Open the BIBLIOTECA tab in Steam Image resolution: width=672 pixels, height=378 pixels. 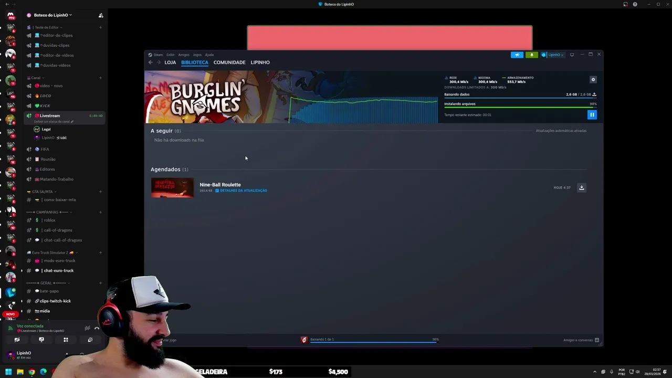(195, 62)
